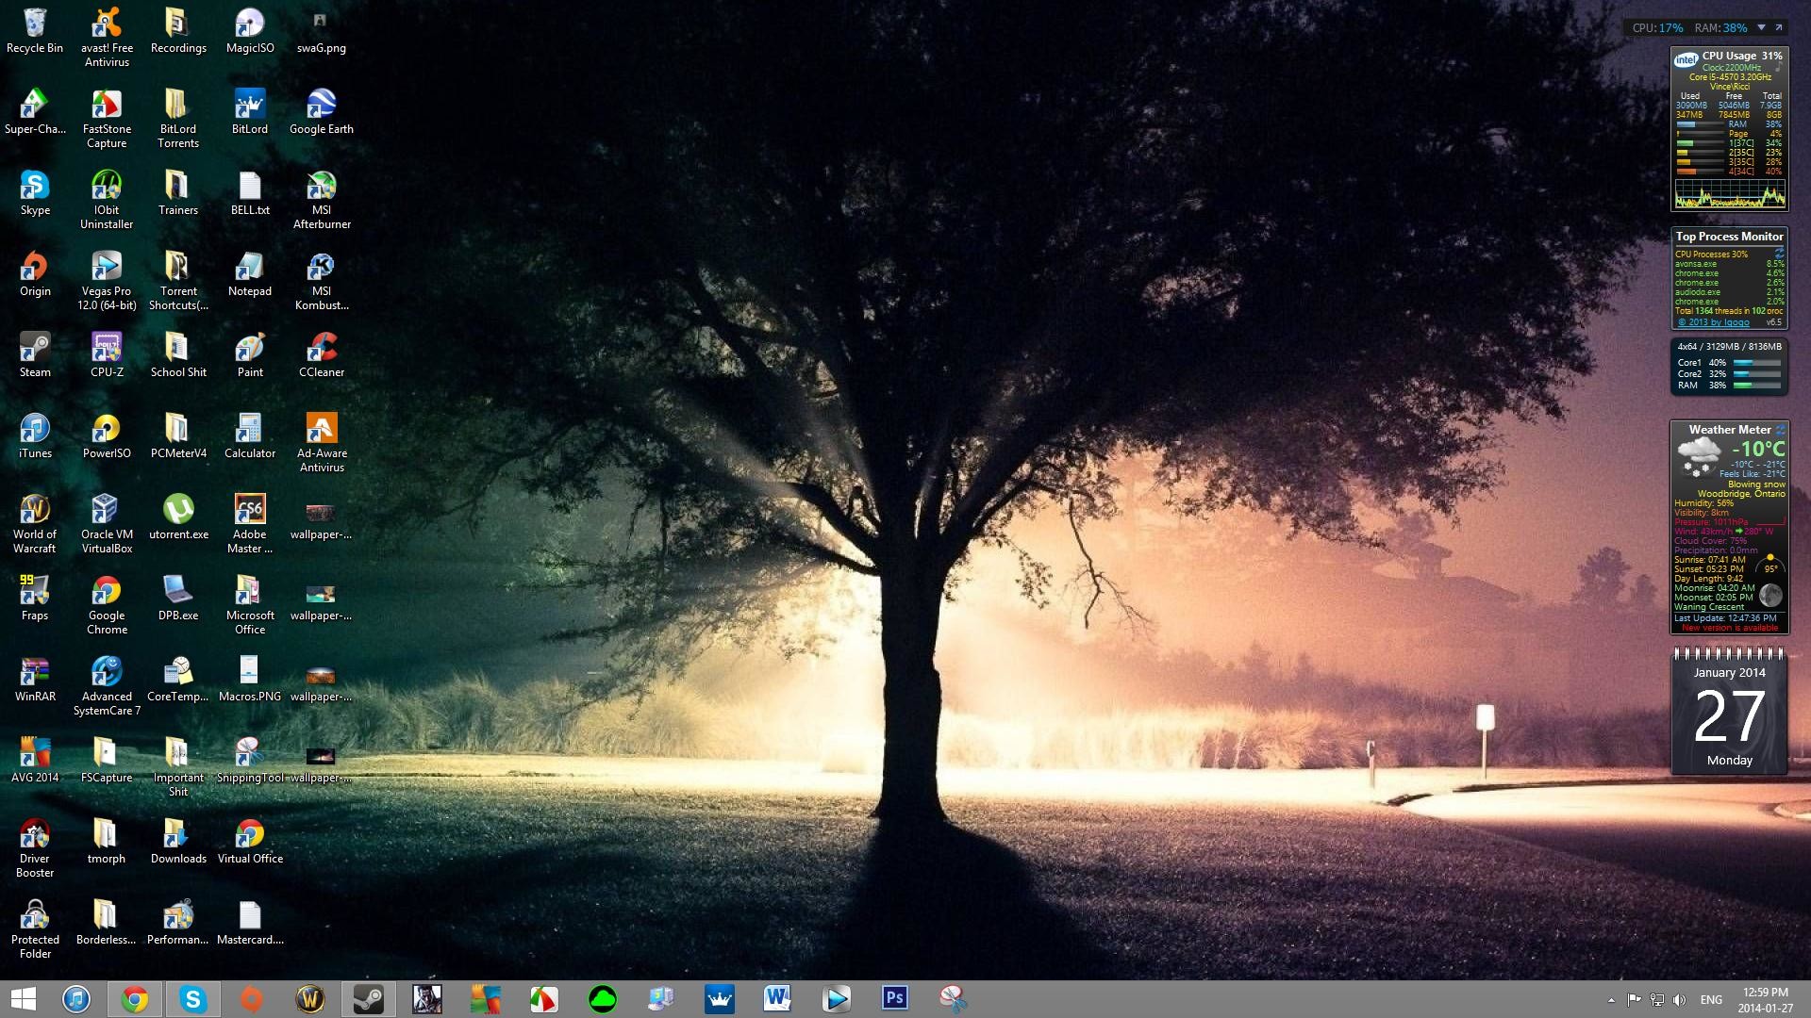Open World of Warcraft from the taskbar
This screenshot has width=1811, height=1018.
[309, 998]
